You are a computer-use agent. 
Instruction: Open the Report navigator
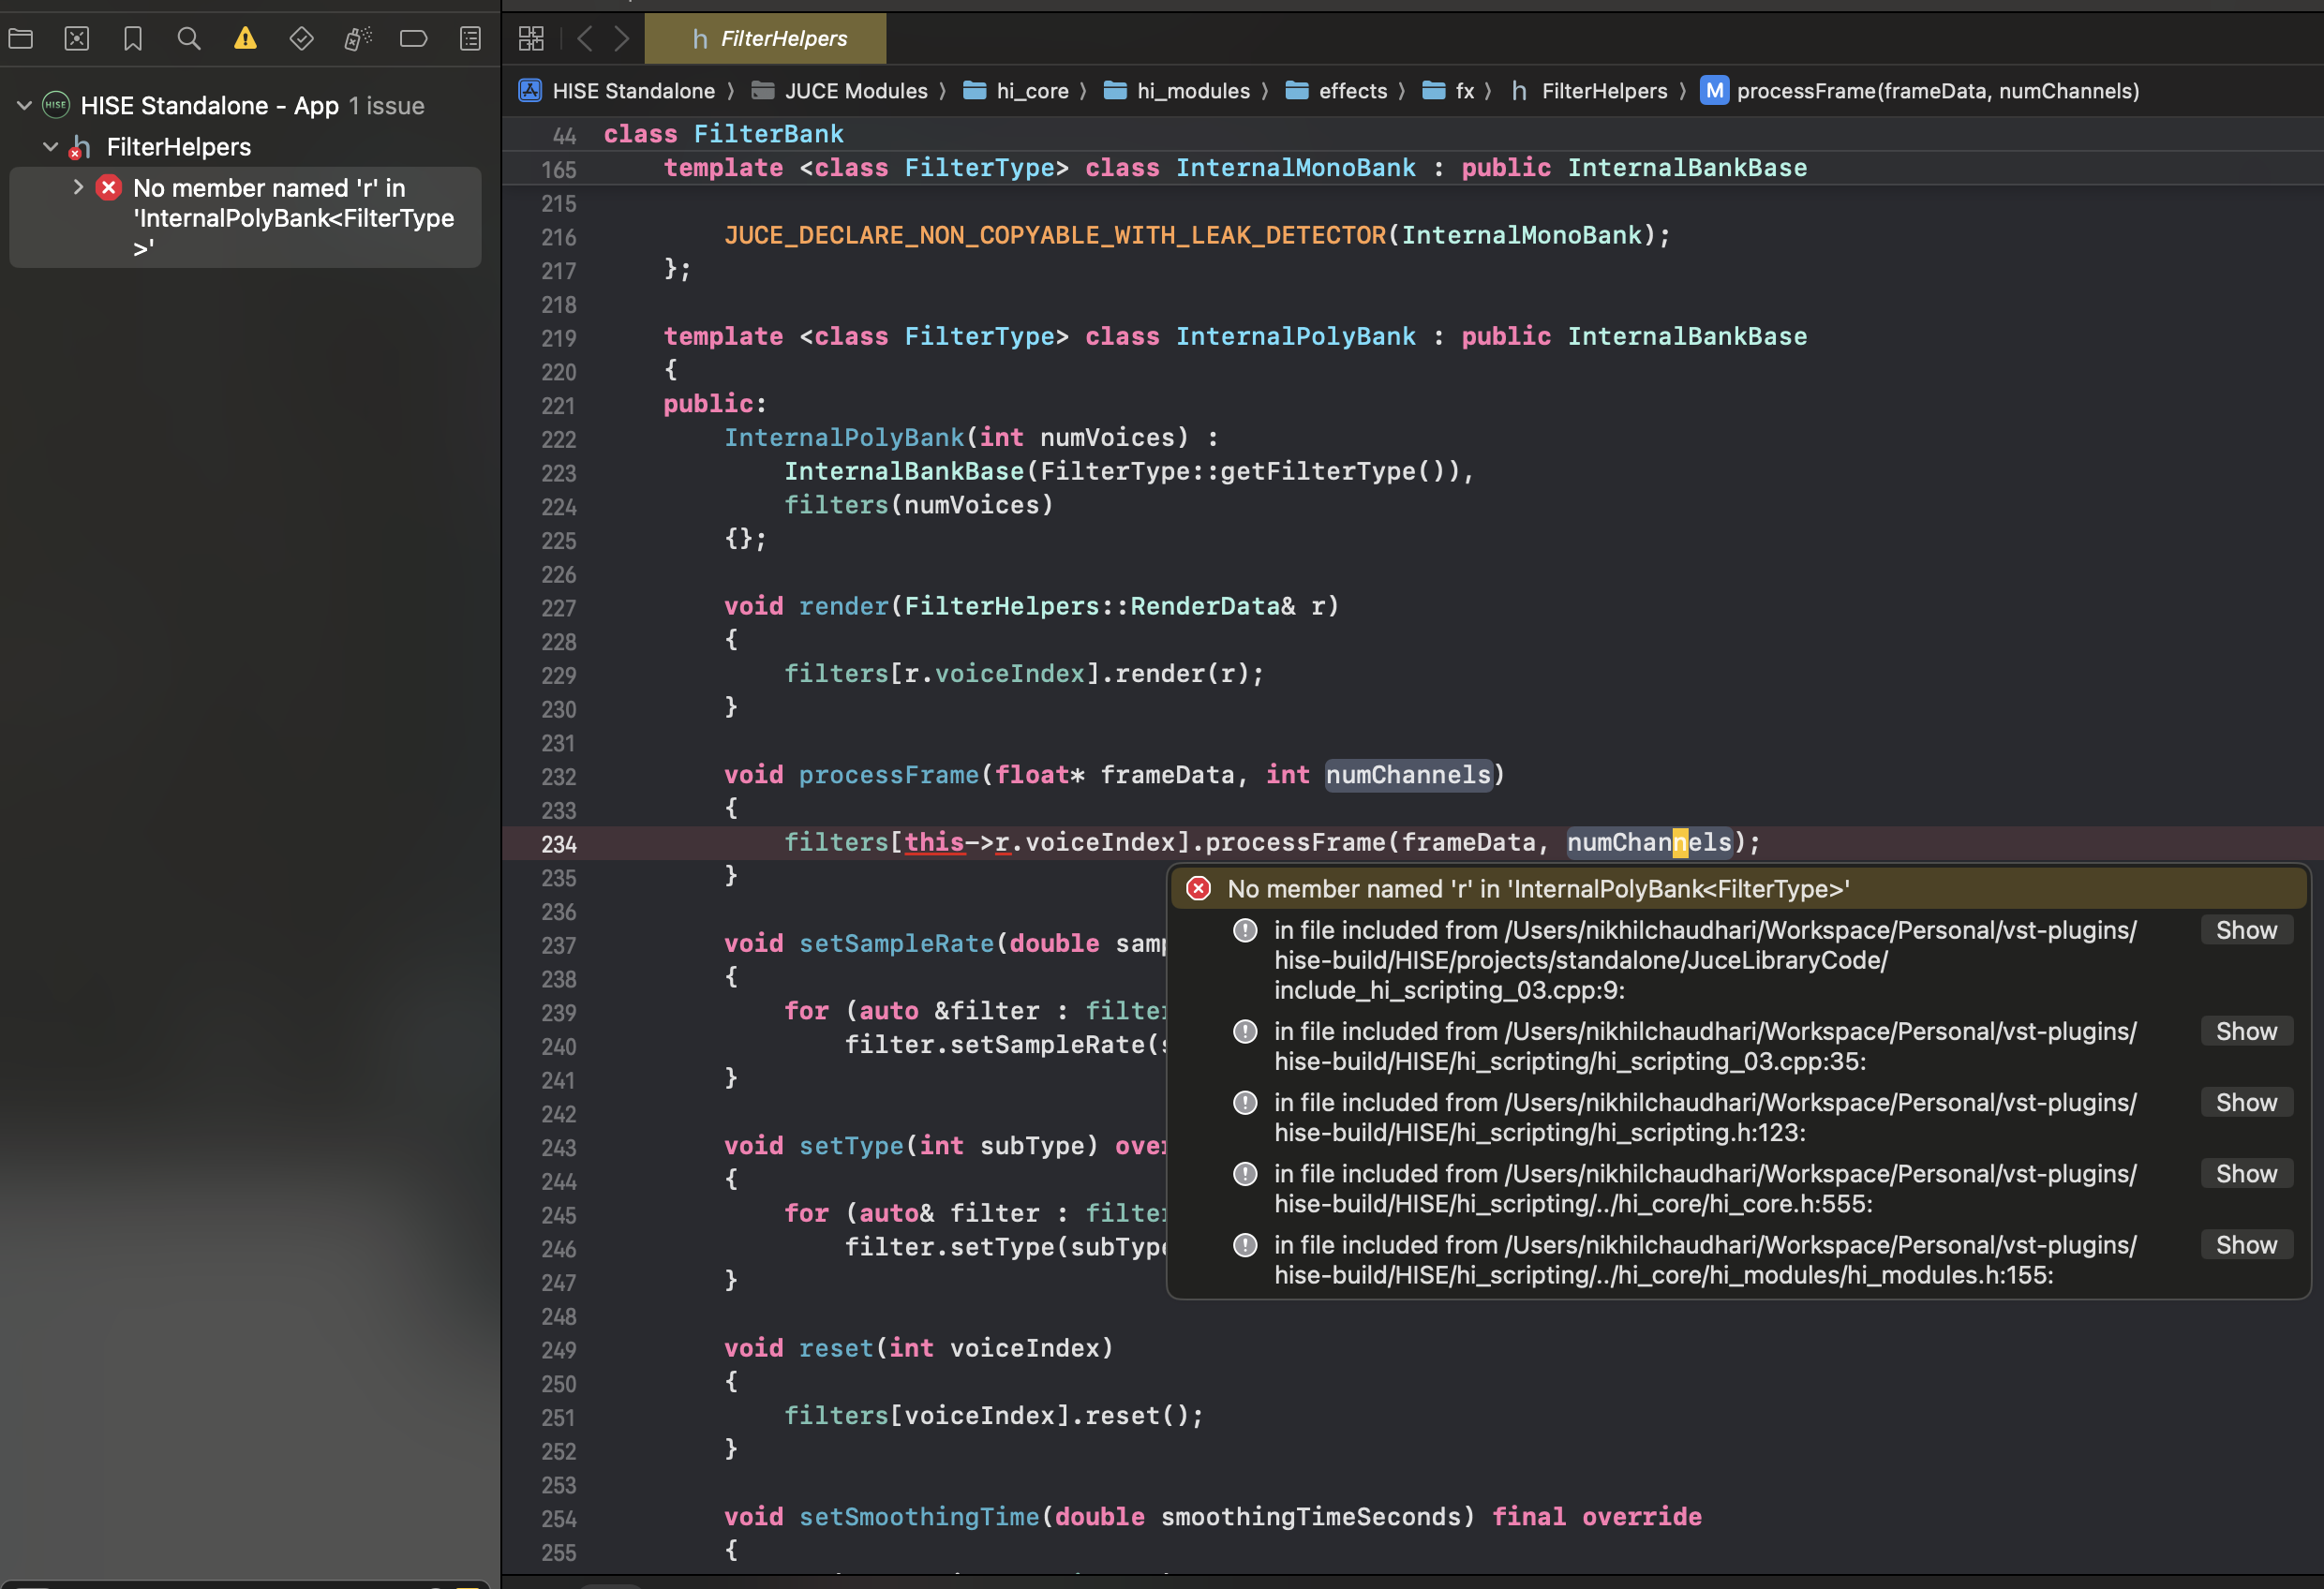(470, 39)
